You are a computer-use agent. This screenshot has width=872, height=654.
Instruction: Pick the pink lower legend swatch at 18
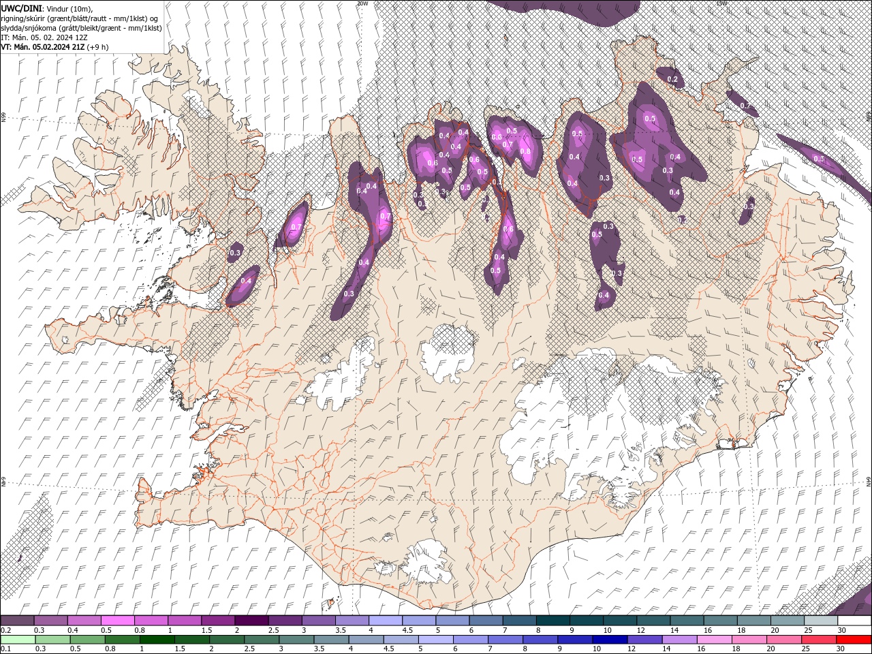pyautogui.click(x=748, y=640)
